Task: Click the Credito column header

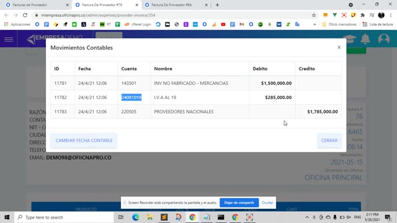Action: pos(306,69)
